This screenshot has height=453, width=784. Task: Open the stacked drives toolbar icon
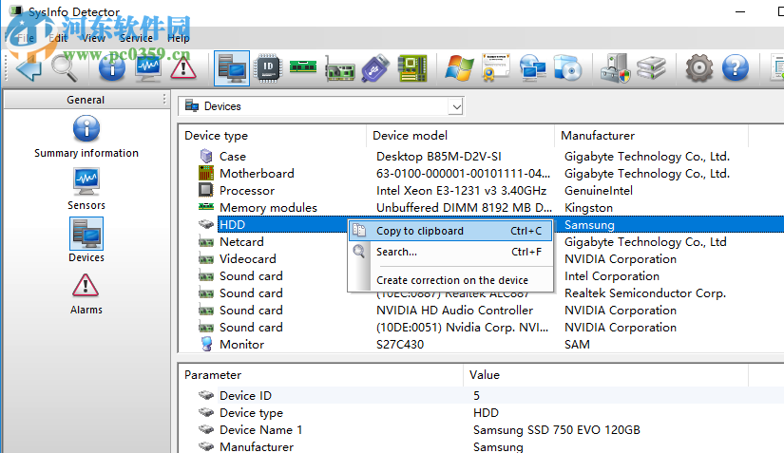652,68
